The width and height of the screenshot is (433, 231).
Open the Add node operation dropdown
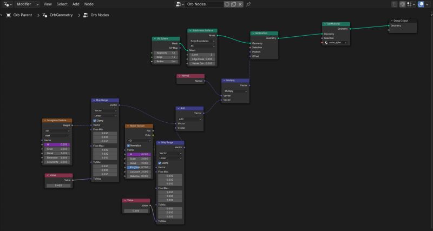(190, 119)
